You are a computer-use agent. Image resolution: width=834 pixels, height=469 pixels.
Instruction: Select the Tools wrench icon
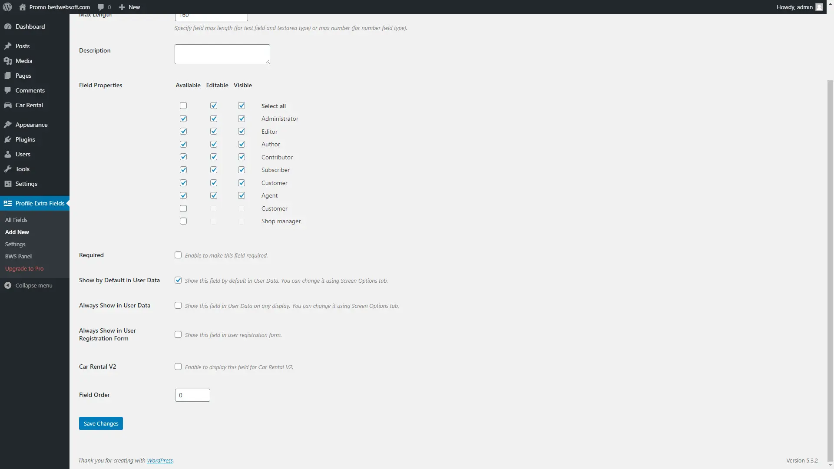click(8, 169)
